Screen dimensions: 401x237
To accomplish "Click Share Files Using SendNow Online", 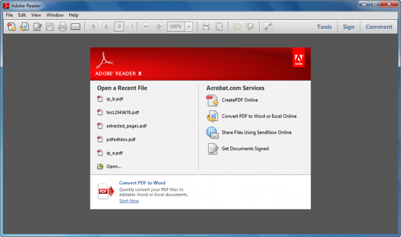I will 256,132.
